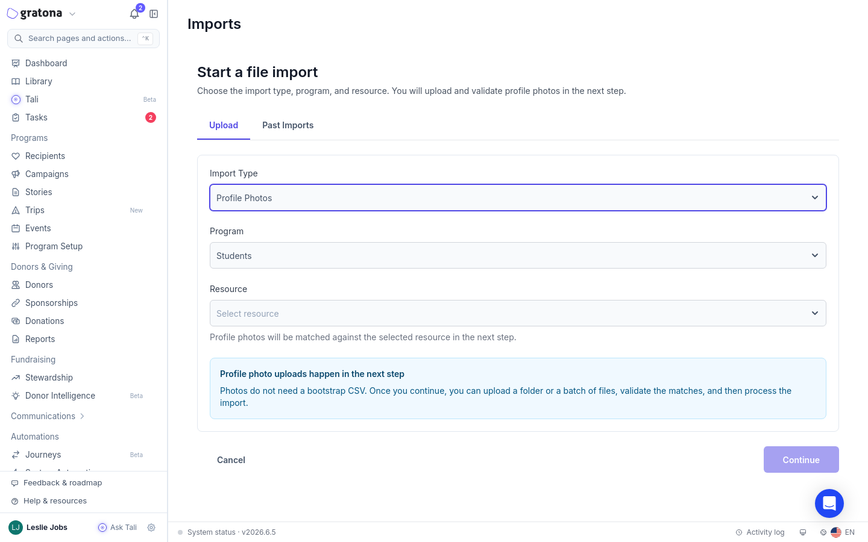This screenshot has width=868, height=542.
Task: Click the Events calendar icon
Action: [16, 228]
